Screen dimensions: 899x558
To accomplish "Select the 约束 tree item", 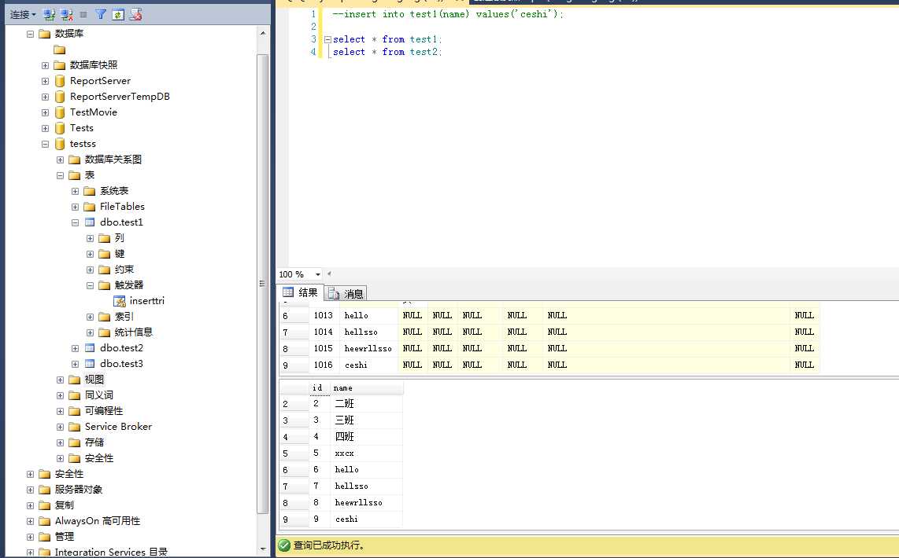I will pos(124,270).
